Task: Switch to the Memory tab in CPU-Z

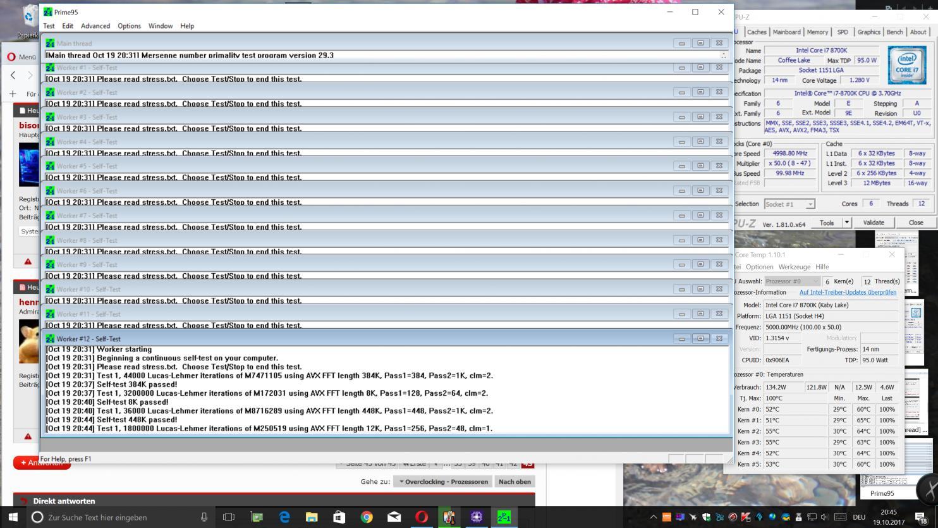Action: pos(817,32)
